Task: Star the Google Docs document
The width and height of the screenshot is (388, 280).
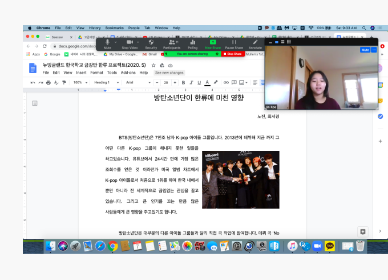Action: click(x=153, y=65)
